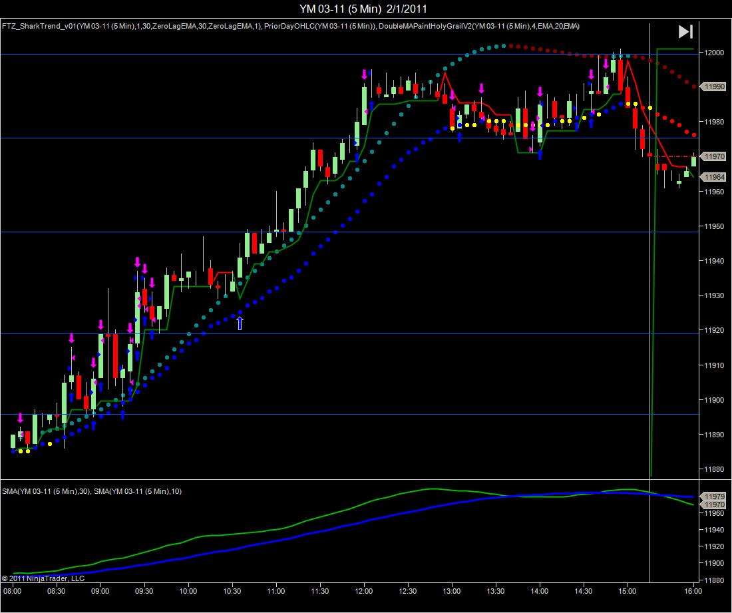This screenshot has height=613, width=732.
Task: Click the 12000 price axis label
Action: [x=714, y=53]
